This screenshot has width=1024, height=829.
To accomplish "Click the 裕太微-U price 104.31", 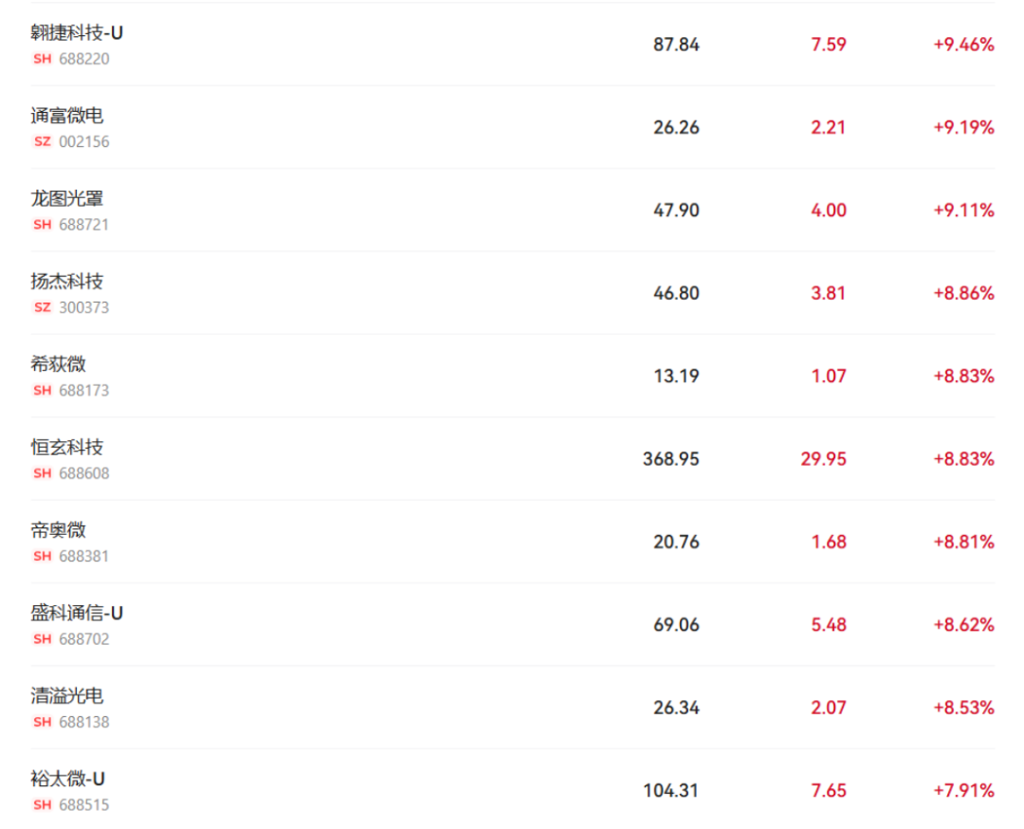I will point(671,791).
